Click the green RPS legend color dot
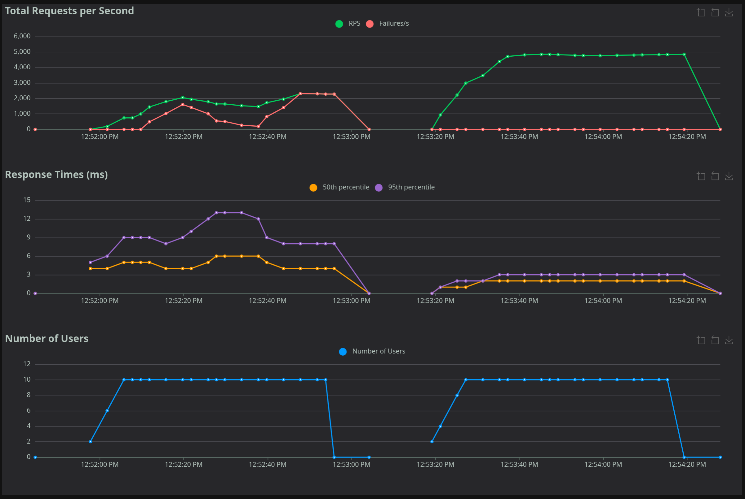This screenshot has height=499, width=745. [339, 24]
